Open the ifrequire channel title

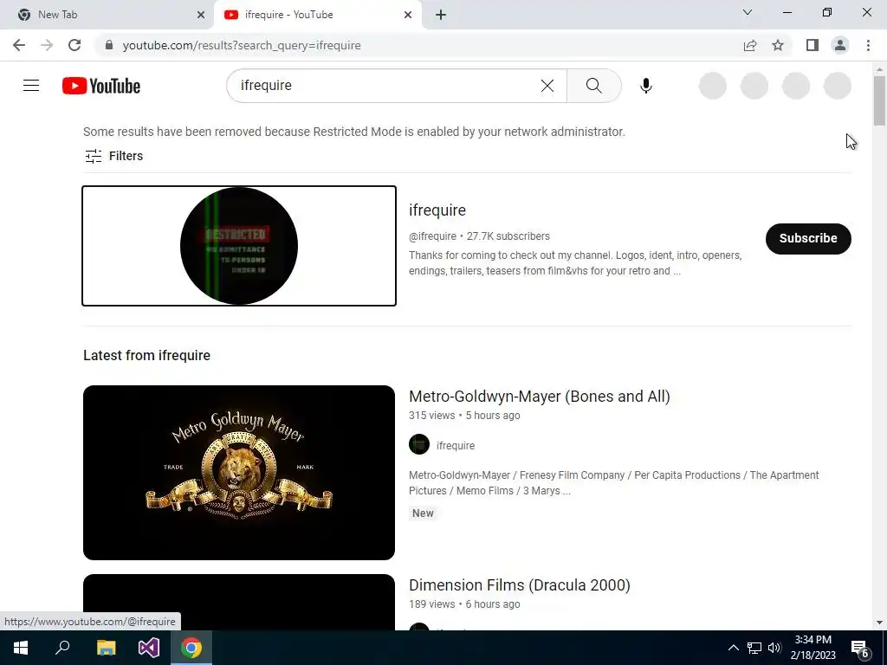pos(437,210)
